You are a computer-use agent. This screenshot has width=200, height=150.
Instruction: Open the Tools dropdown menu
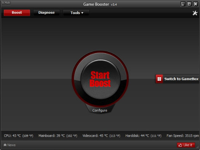coord(76,13)
